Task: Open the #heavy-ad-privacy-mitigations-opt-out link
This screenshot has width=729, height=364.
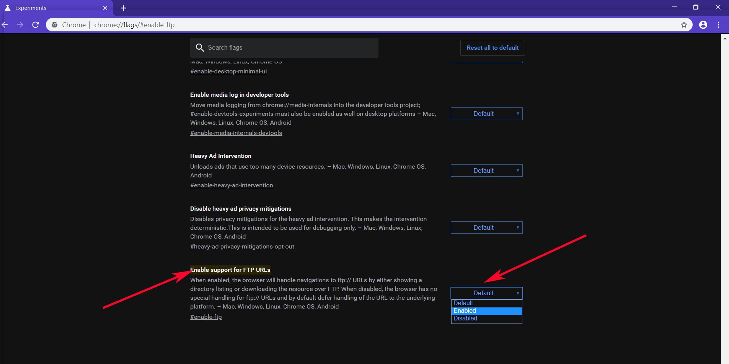Action: click(242, 247)
